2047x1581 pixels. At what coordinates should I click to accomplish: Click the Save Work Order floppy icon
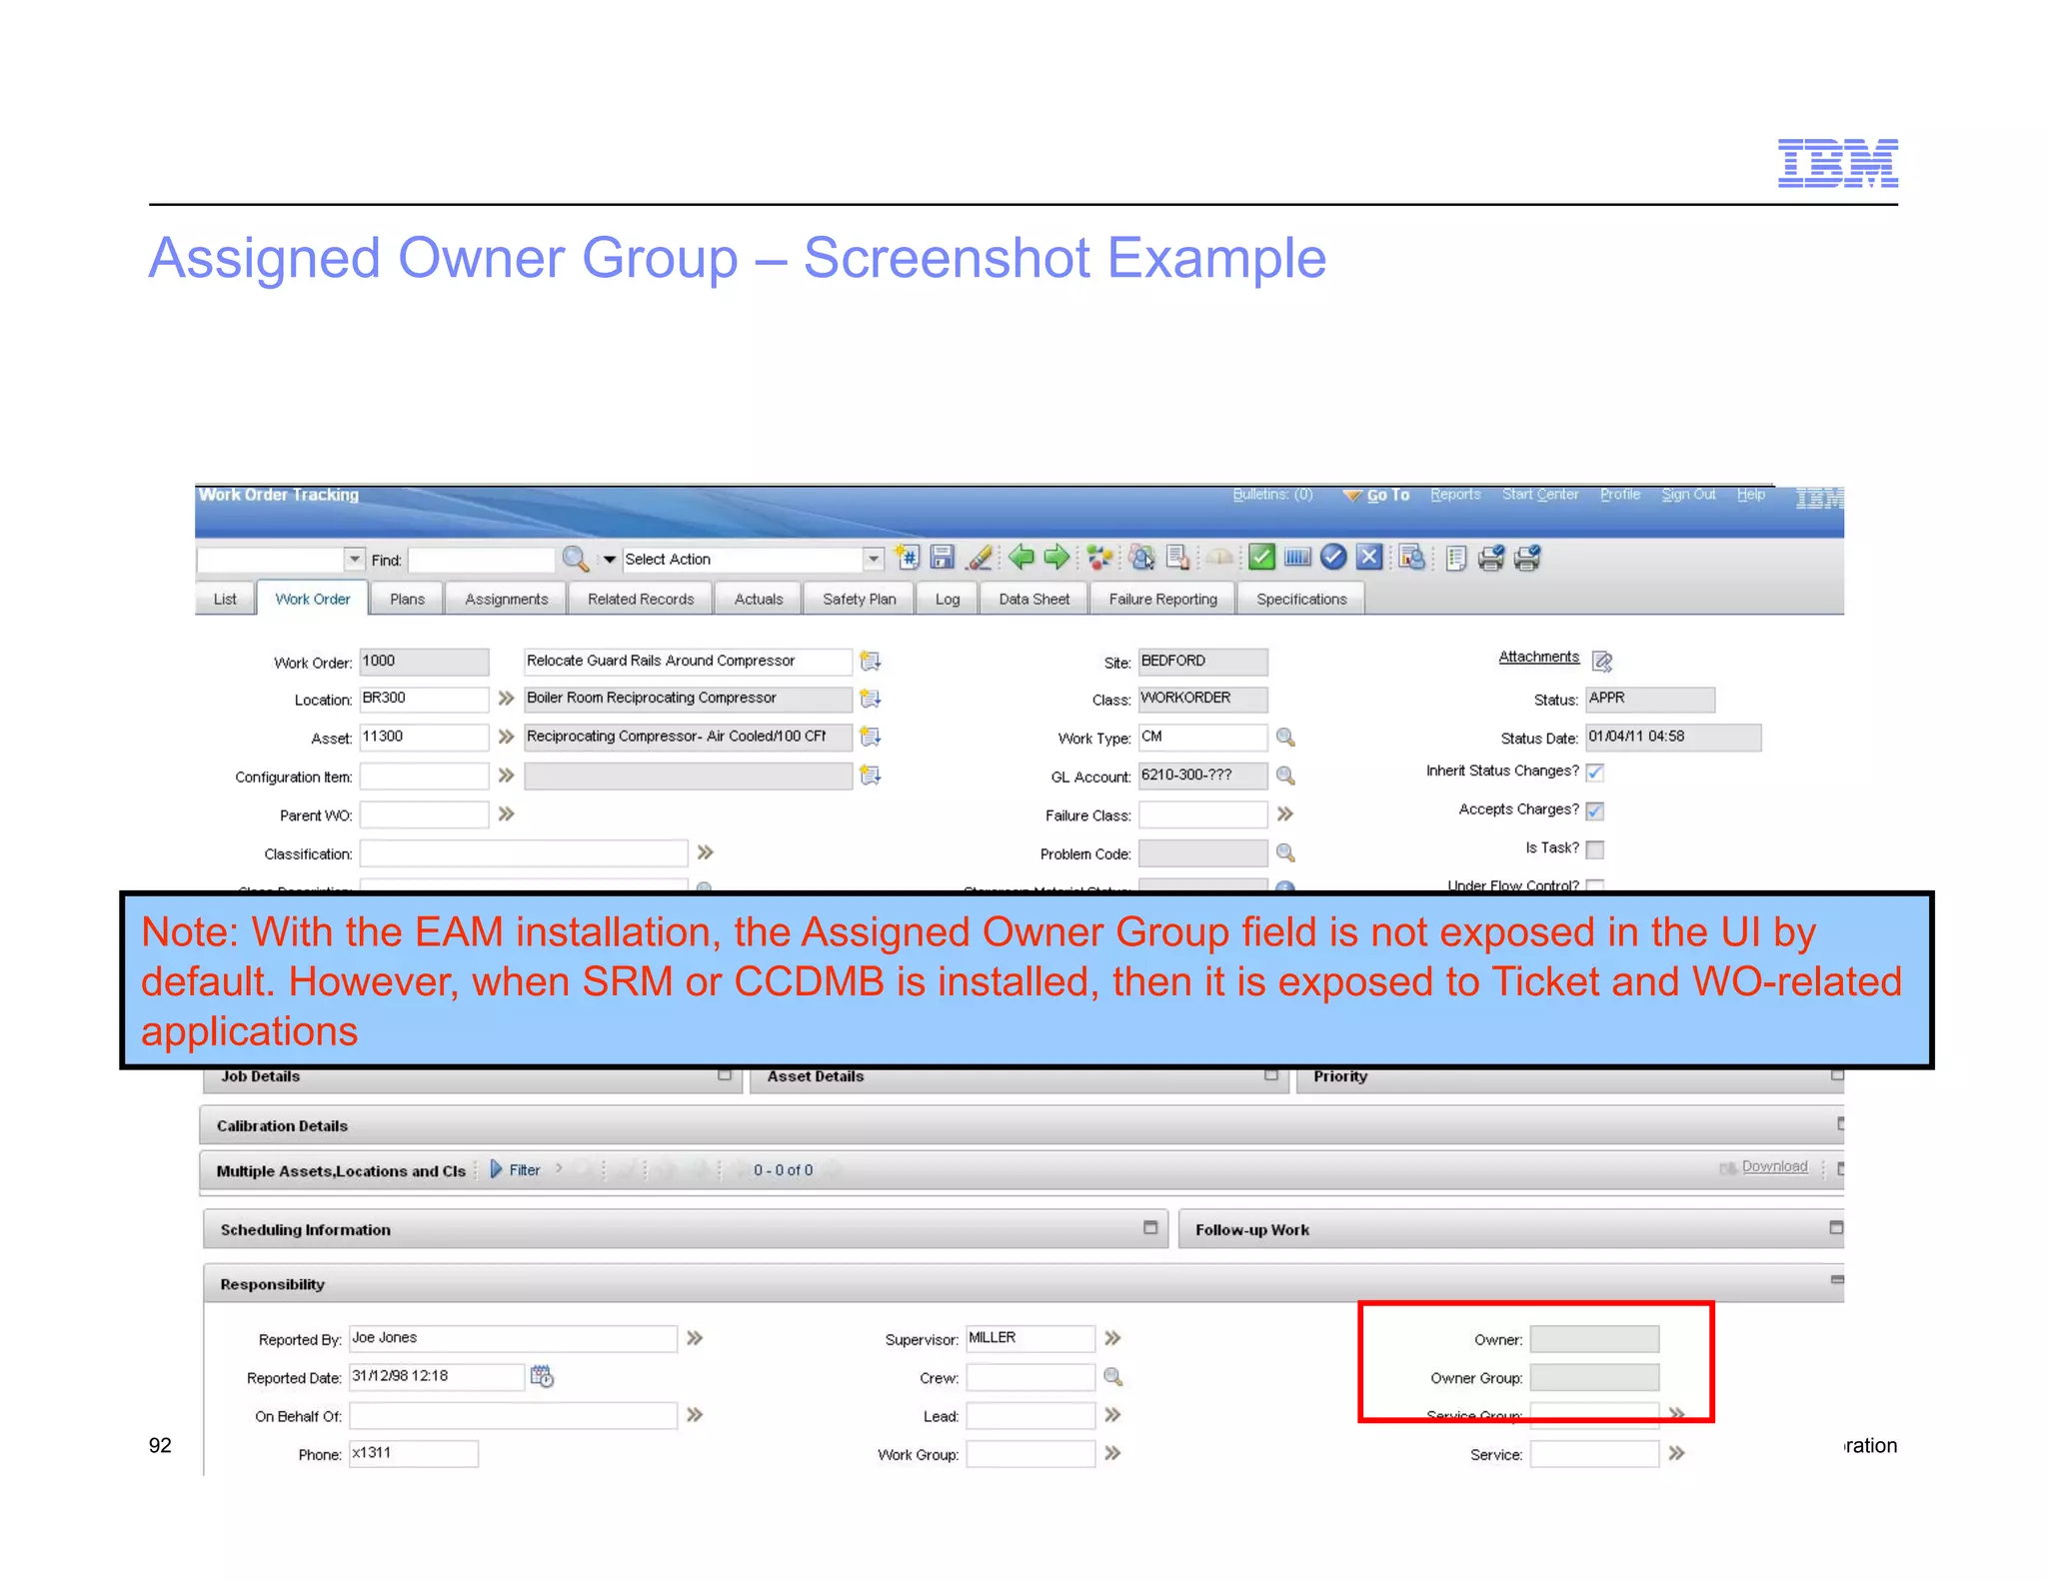tap(943, 558)
